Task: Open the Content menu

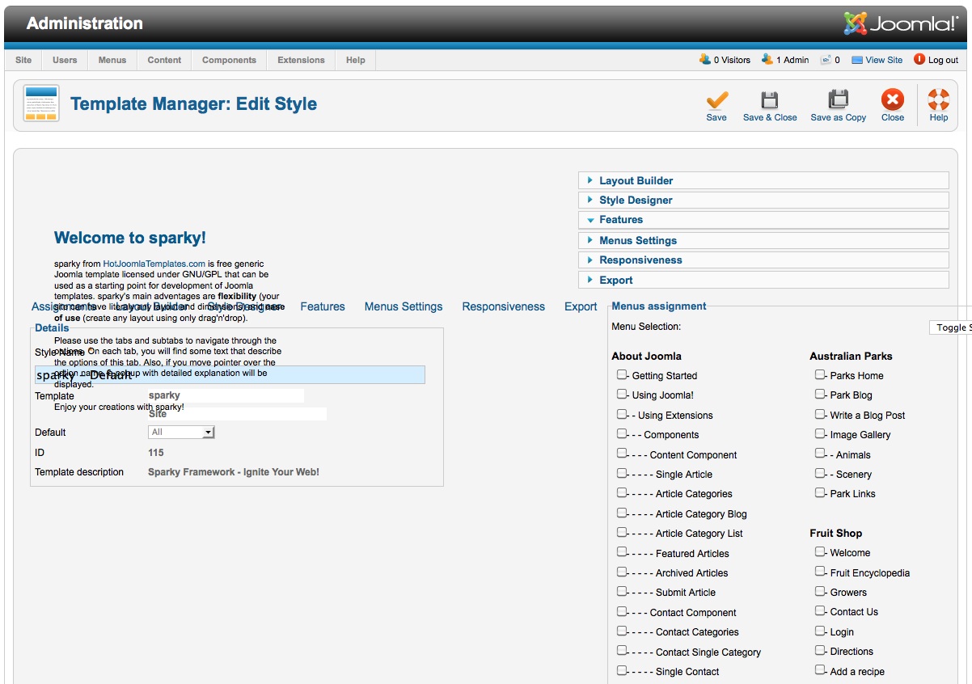Action: click(x=164, y=60)
